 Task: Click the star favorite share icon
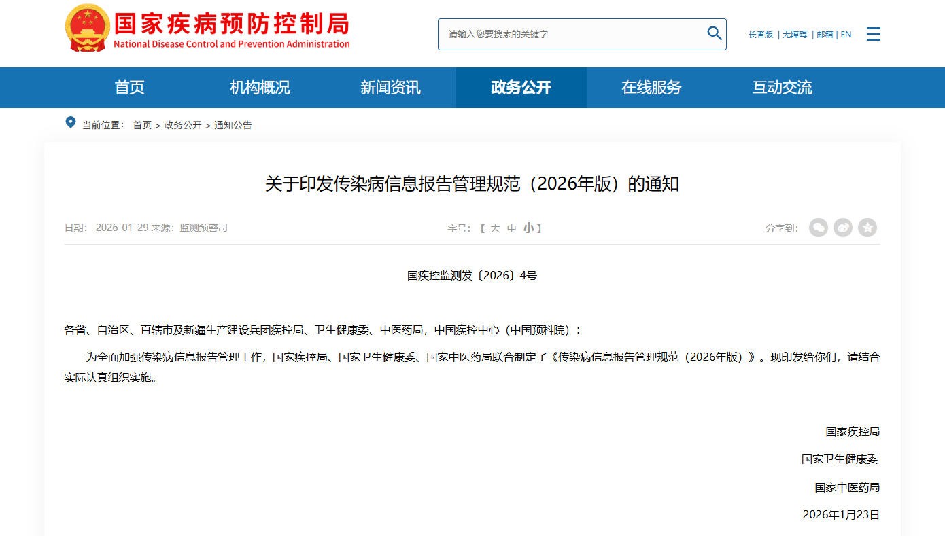pyautogui.click(x=867, y=228)
